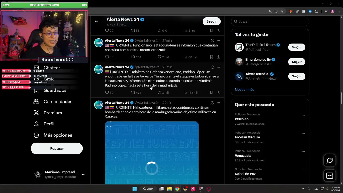This screenshot has height=193, width=343.
Task: Follow Emergencias Ec account
Action: (x=297, y=62)
